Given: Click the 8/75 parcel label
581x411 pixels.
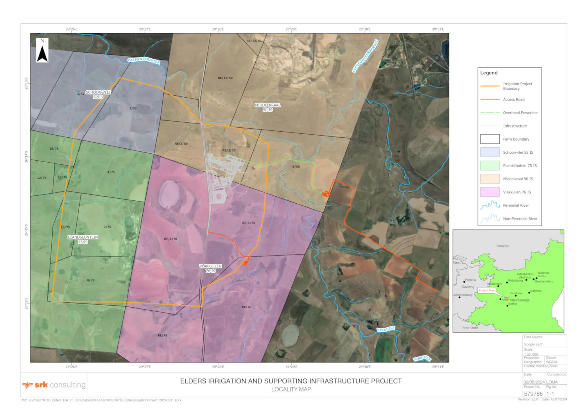Looking at the screenshot, I should click(x=91, y=280).
